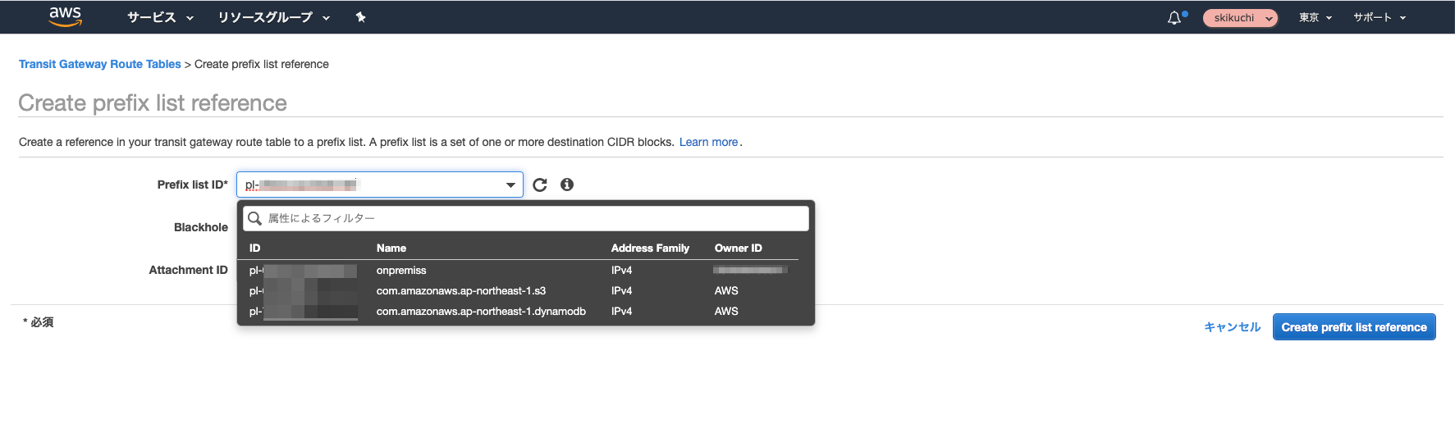Expand the 東京 region selector
1455x424 pixels.
coord(1315,17)
